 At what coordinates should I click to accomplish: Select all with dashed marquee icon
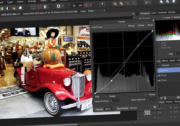[33, 7]
